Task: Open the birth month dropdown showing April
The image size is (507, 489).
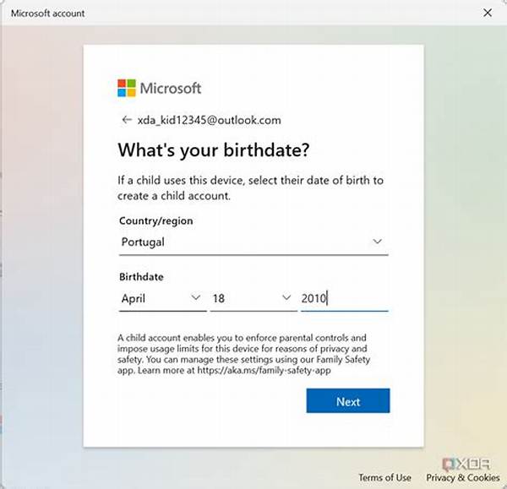Action: (x=162, y=298)
